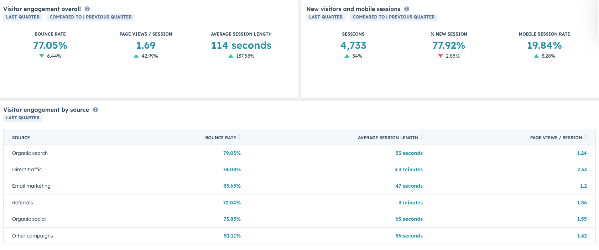
Task: Open Last Quarter filter in engagement by source
Action: point(23,118)
